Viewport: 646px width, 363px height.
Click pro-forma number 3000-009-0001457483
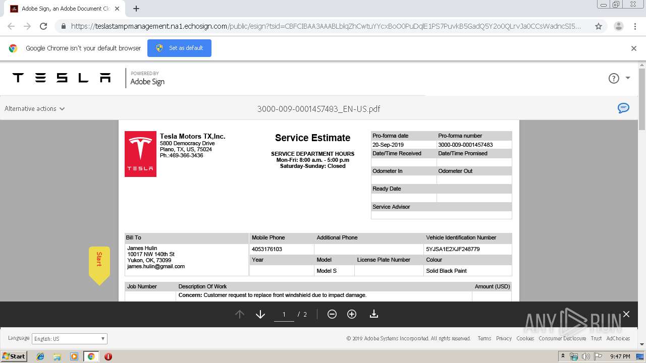point(465,145)
